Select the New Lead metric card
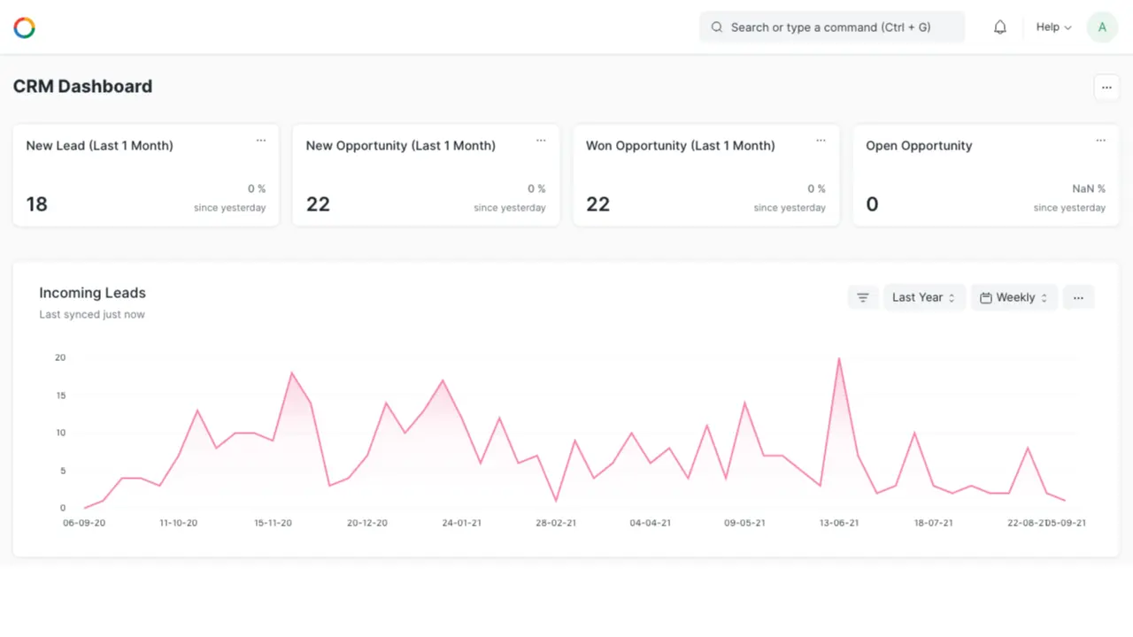 coord(146,175)
